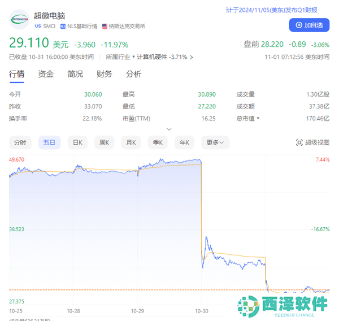This screenshot has height=321, width=339.
Task: Click the 最高 value 30.890
Action: 207,94
